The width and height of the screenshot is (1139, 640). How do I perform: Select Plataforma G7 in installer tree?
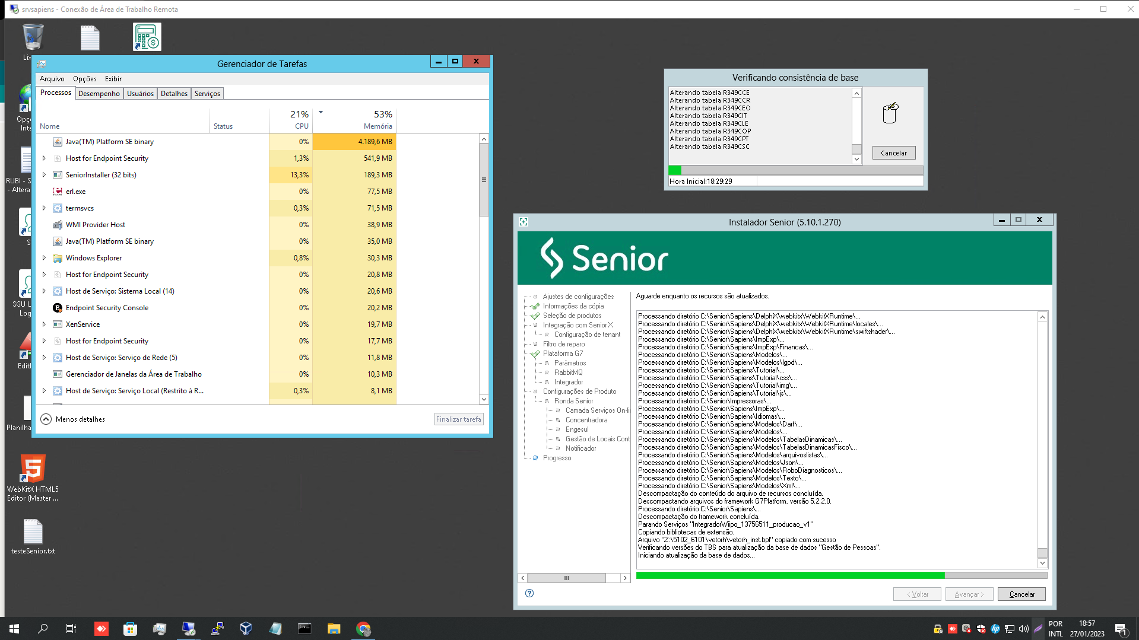coord(563,354)
